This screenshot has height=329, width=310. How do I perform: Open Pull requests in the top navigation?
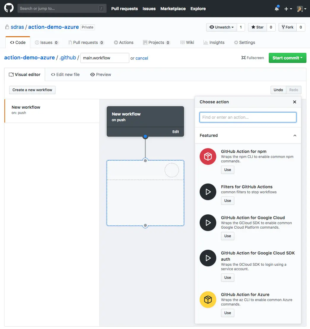(x=125, y=9)
